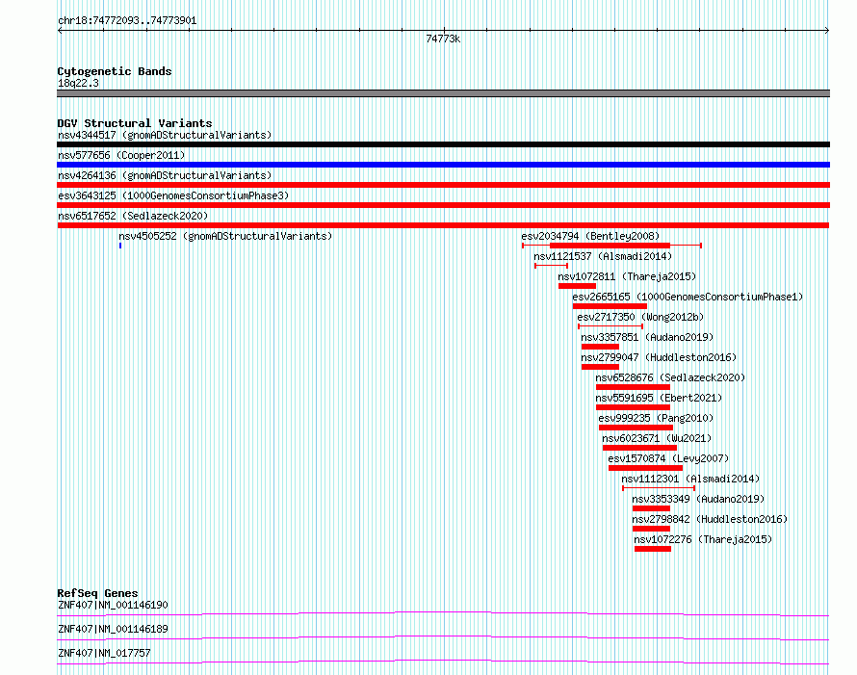The width and height of the screenshot is (857, 675).
Task: Open nsv5591695 (Ebert2021) label
Action: point(659,398)
